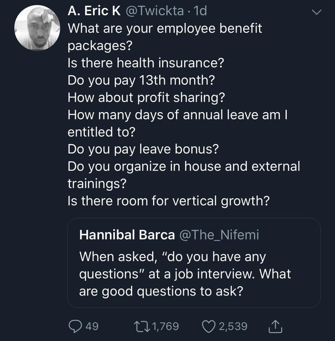Viewport: 335px width, 341px height.
Task: Click the "How about profit sharing?" line
Action: [x=146, y=97]
